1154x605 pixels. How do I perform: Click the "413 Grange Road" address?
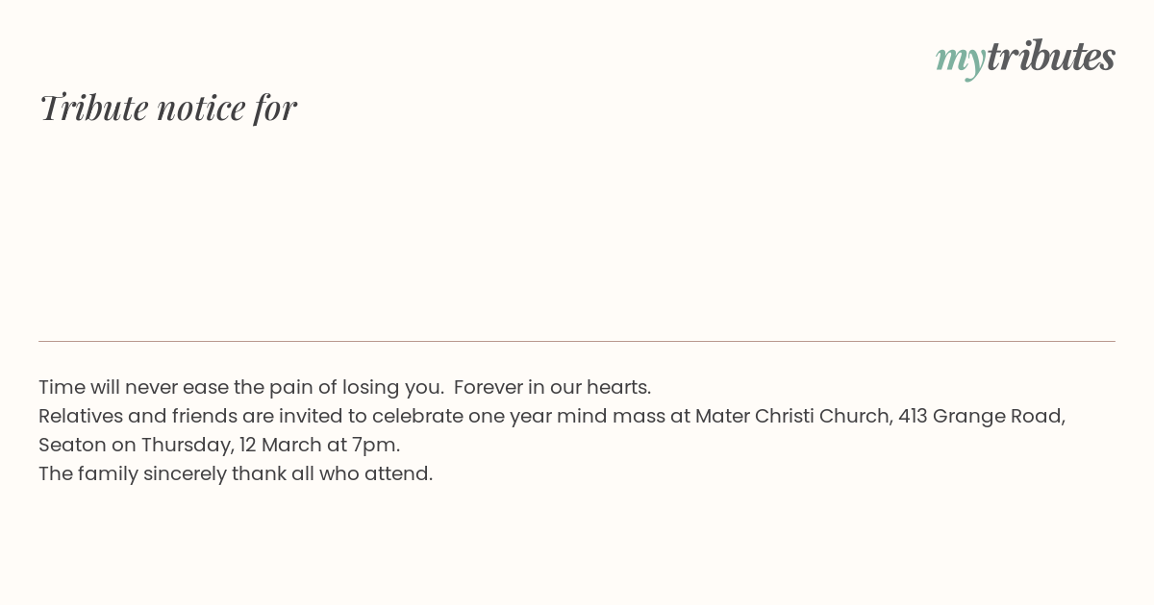pyautogui.click(x=980, y=417)
